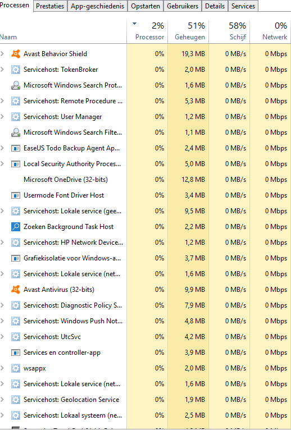Click the Servicehost: TokenBroker gear icon
The height and width of the screenshot is (430, 291).
pyautogui.click(x=16, y=70)
